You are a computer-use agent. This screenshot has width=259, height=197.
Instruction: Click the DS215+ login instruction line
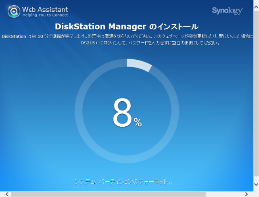pyautogui.click(x=150, y=43)
